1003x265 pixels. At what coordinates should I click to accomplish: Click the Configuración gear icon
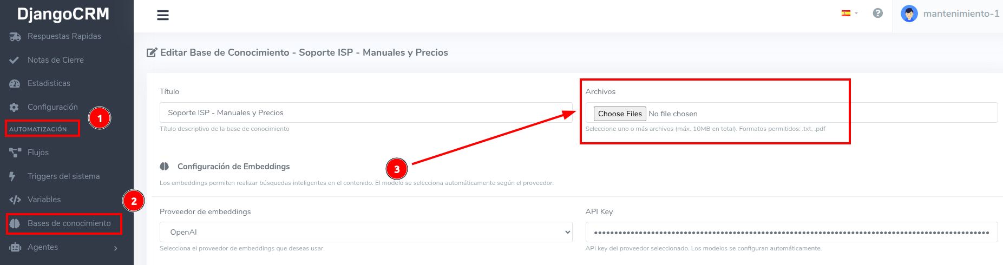15,107
